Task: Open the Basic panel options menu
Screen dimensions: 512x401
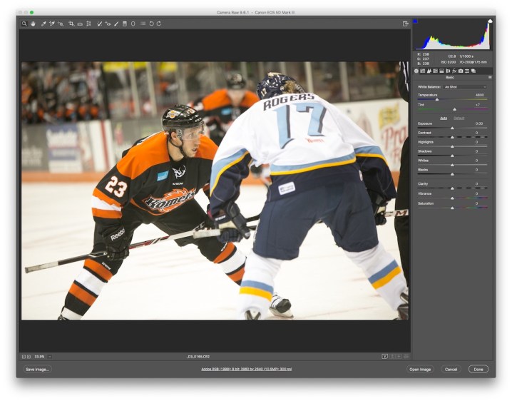Action: click(489, 77)
